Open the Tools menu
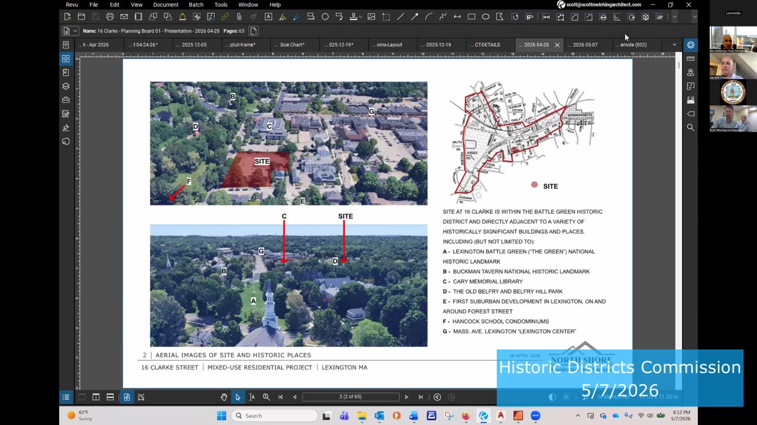 [221, 5]
